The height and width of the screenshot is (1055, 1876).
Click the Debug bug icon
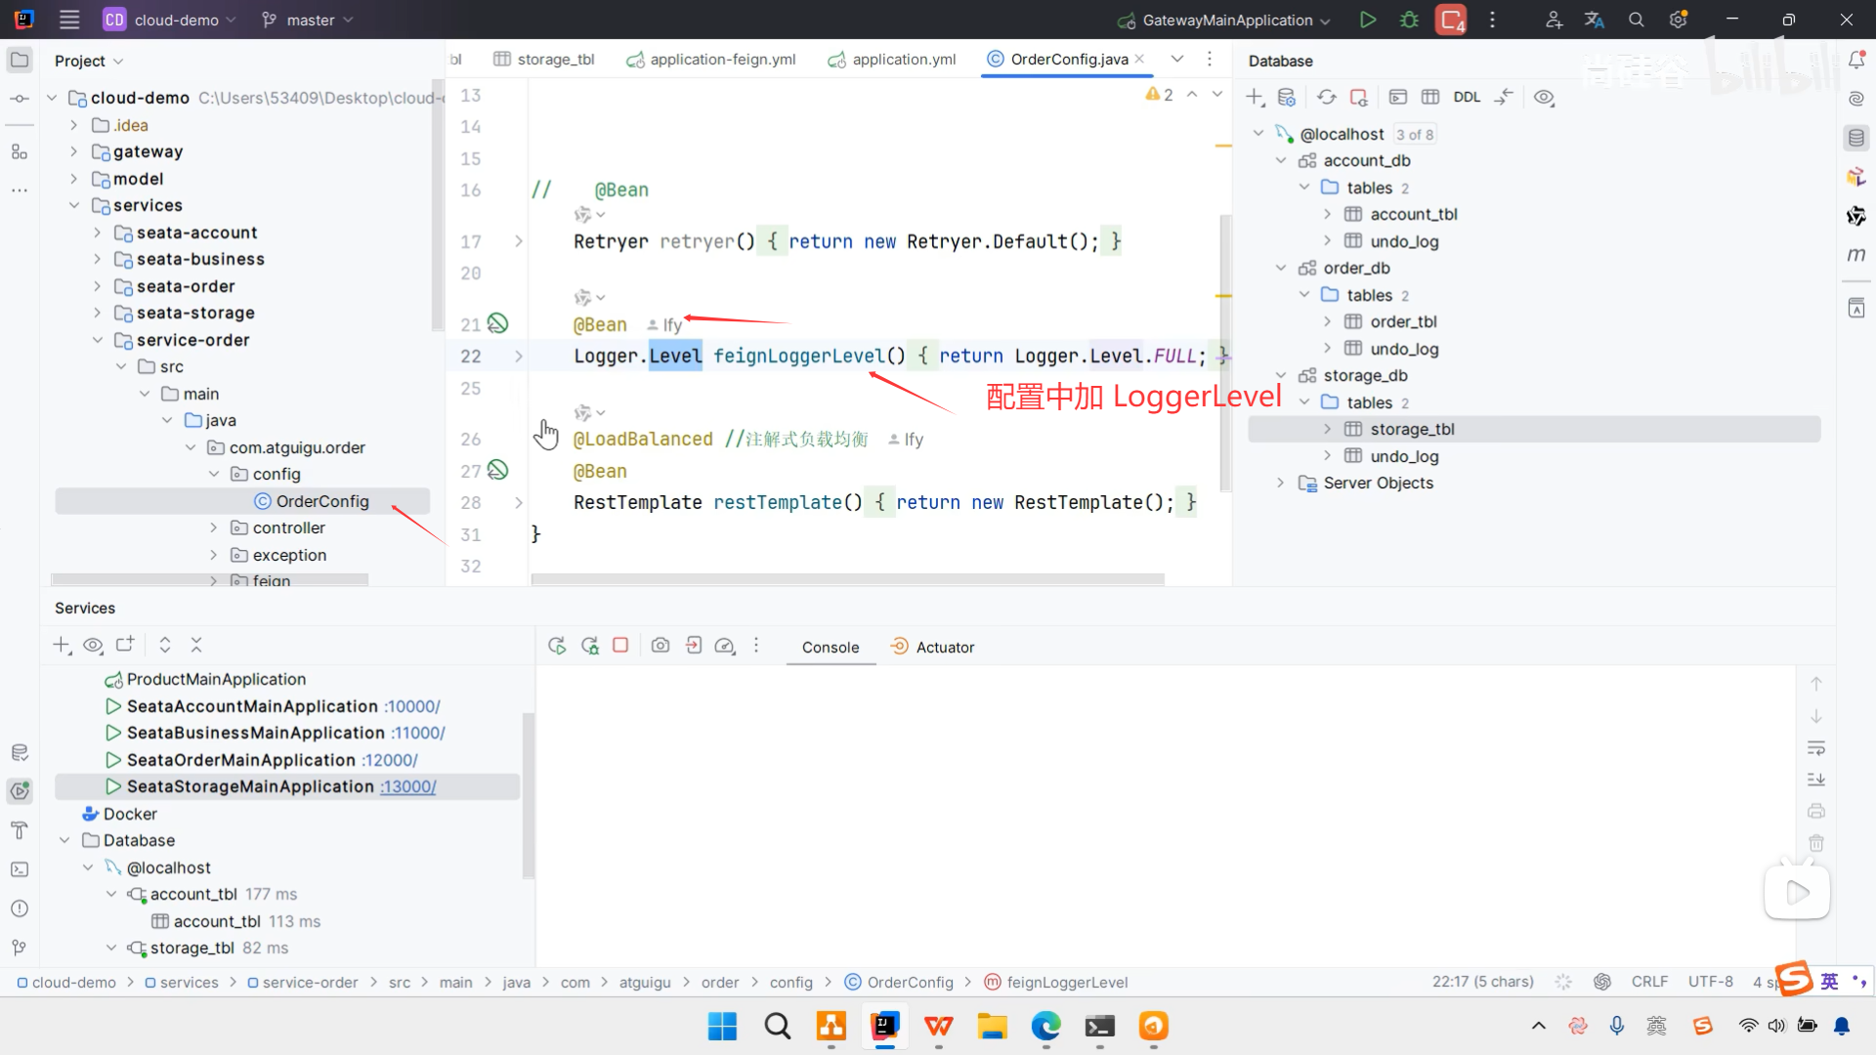tap(1409, 20)
